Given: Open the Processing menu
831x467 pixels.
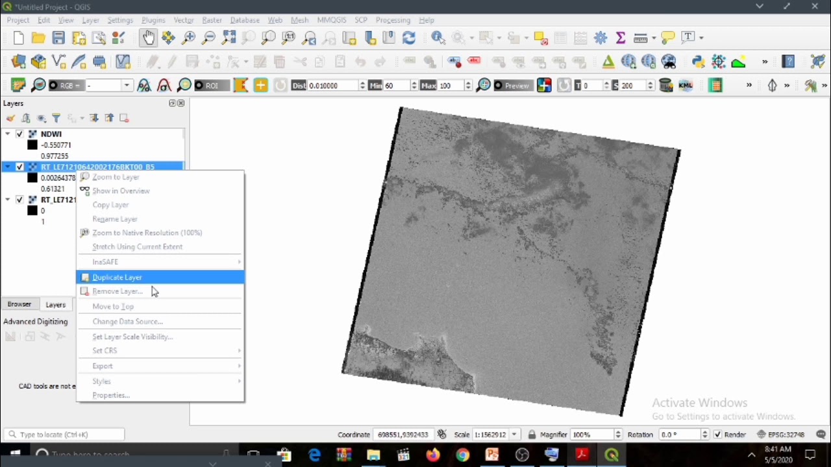Looking at the screenshot, I should click(393, 20).
